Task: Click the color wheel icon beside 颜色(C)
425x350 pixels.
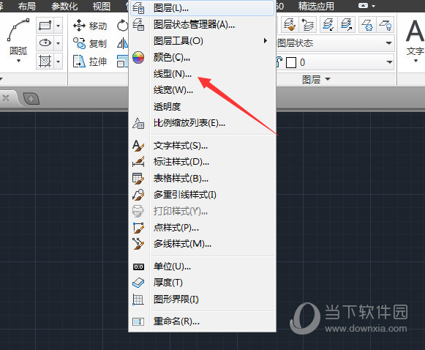Action: pos(138,58)
